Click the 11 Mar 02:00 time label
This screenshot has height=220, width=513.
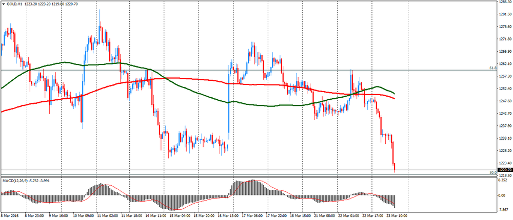(108, 217)
